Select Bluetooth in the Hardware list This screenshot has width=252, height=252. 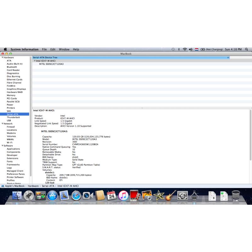(12, 67)
